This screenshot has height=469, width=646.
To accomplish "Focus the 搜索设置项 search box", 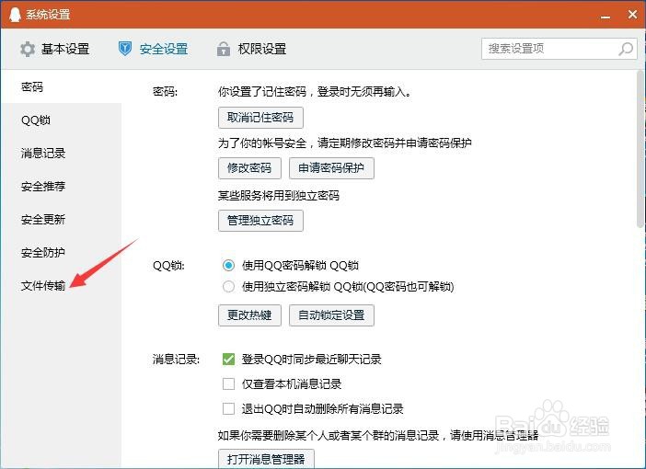I will pyautogui.click(x=559, y=49).
